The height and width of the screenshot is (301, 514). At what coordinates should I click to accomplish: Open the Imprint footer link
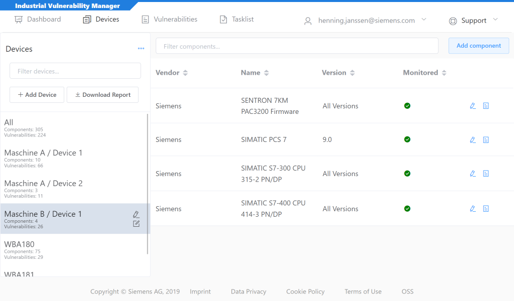(x=200, y=291)
